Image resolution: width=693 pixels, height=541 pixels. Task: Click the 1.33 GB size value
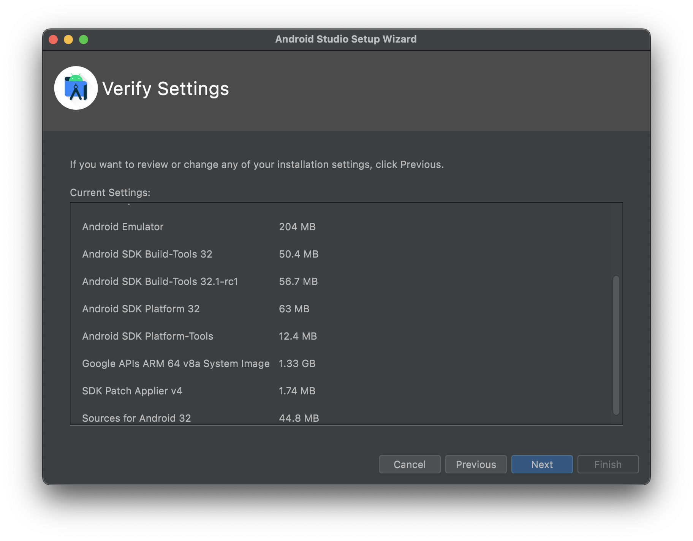coord(297,364)
